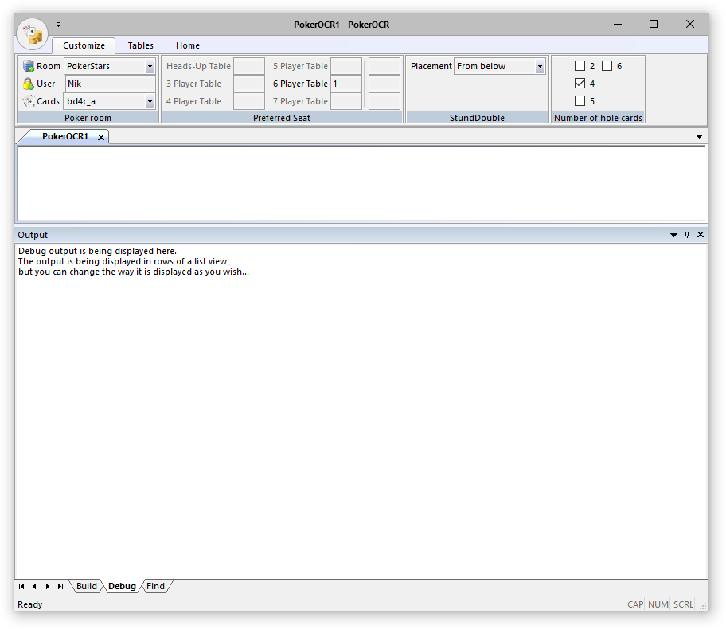Screen dimensions: 726x629
Task: Open the quick access toolbar customize arrow
Action: 58,24
